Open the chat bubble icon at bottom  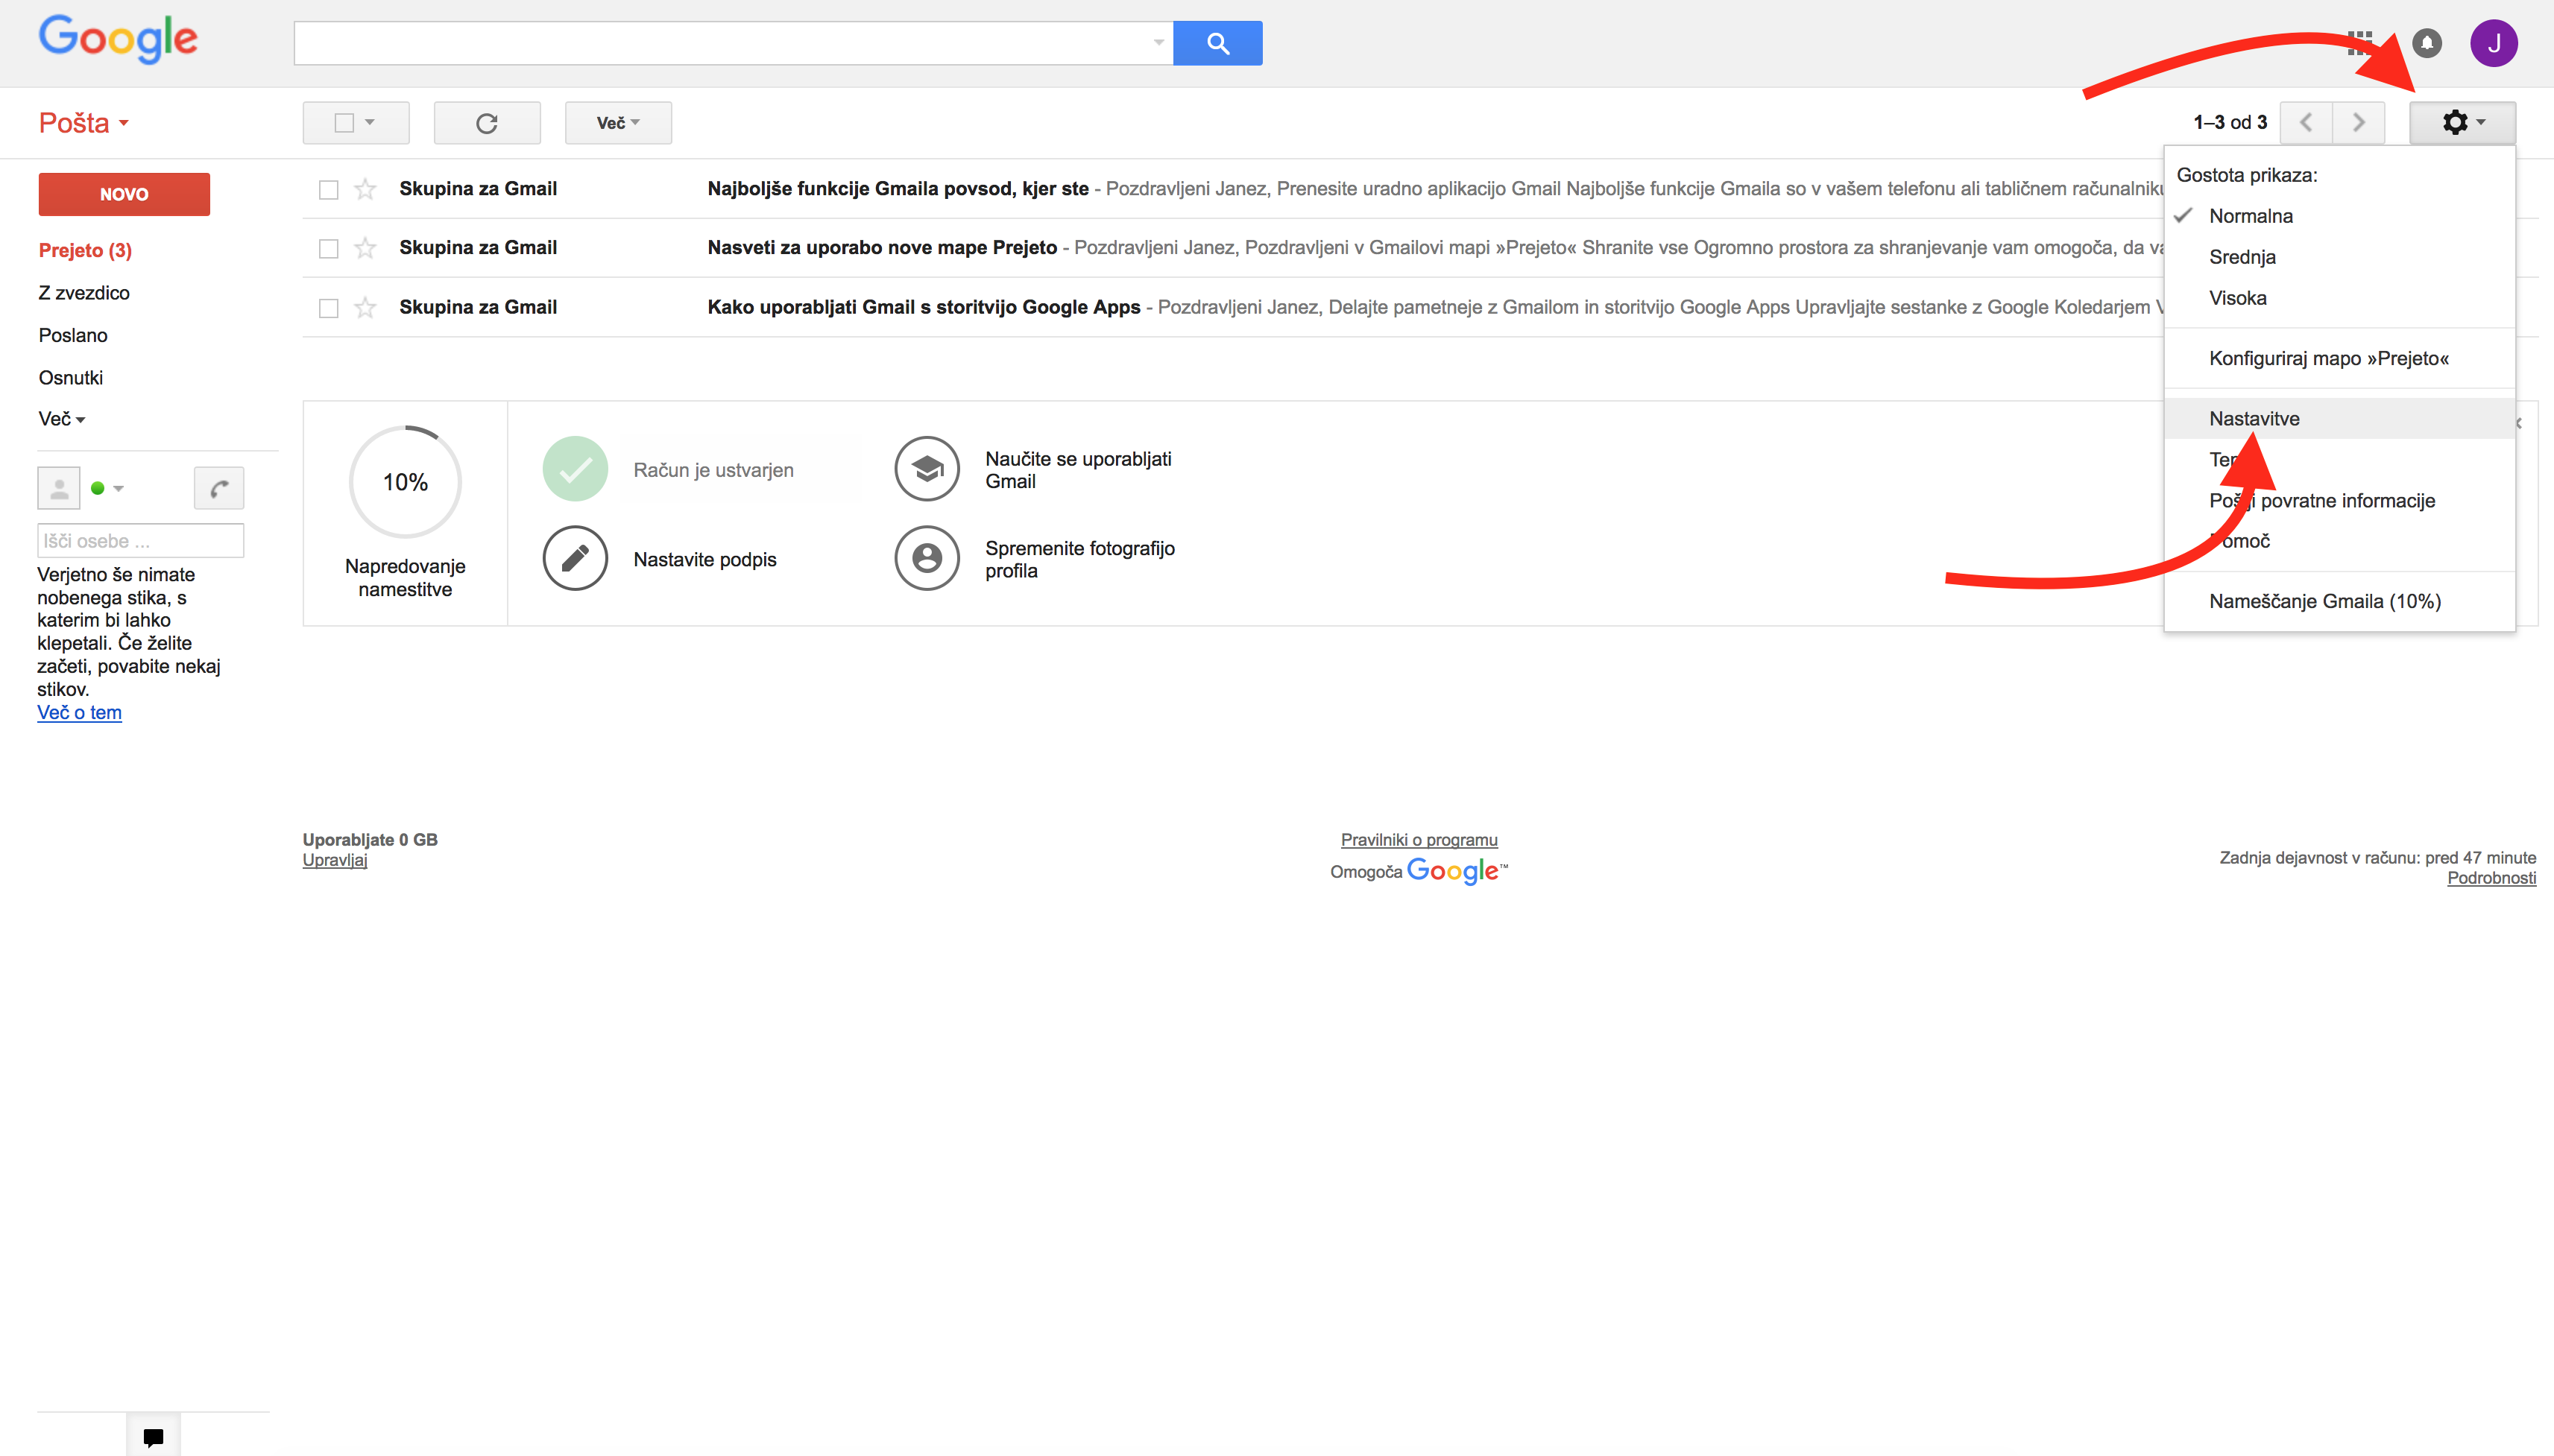tap(153, 1436)
